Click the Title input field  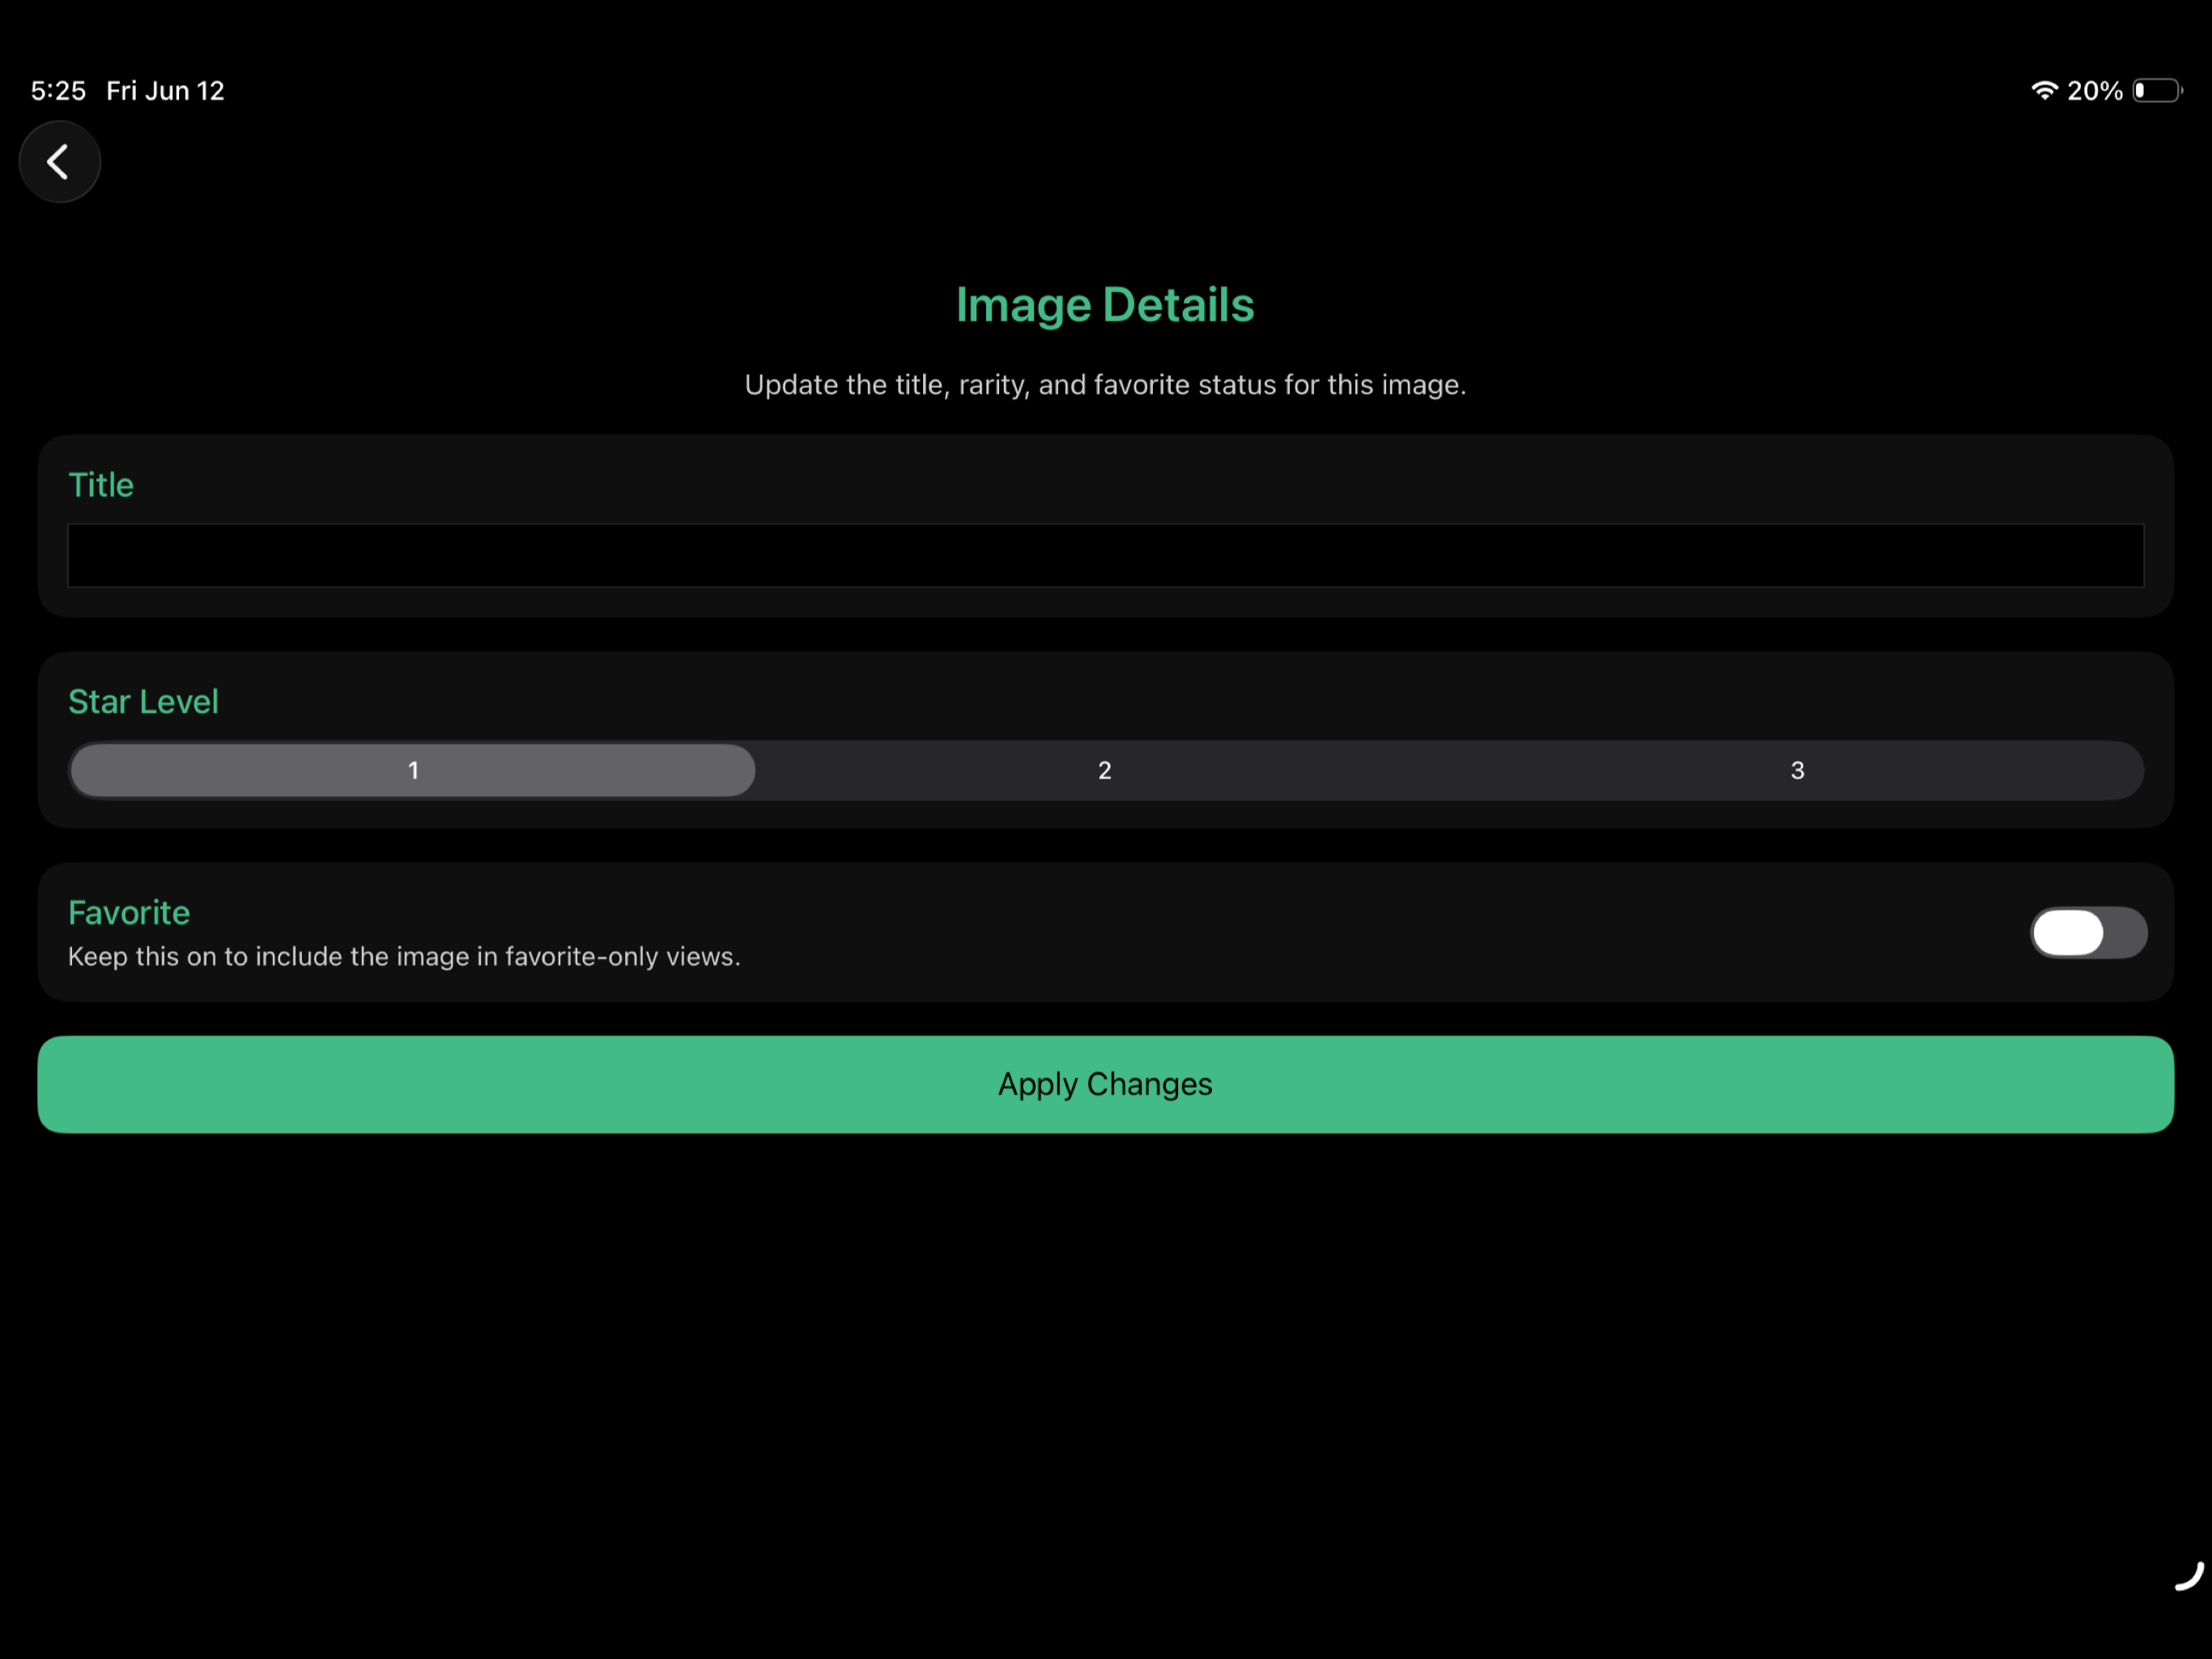pyautogui.click(x=1105, y=556)
